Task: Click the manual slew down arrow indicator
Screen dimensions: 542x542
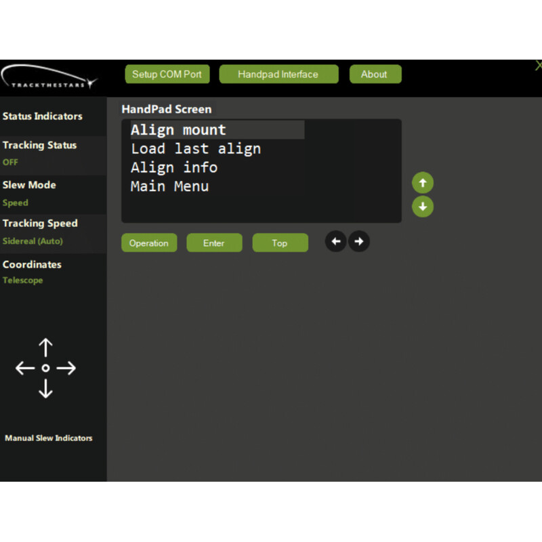Action: click(45, 388)
